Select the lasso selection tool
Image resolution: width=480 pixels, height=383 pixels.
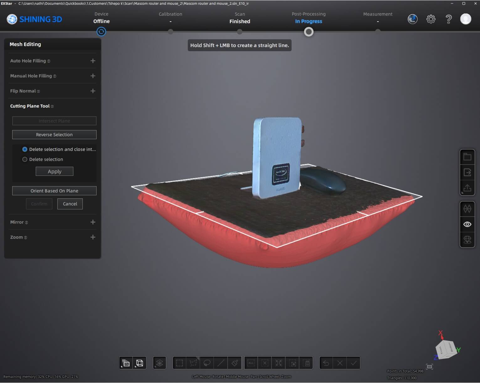[x=207, y=363]
